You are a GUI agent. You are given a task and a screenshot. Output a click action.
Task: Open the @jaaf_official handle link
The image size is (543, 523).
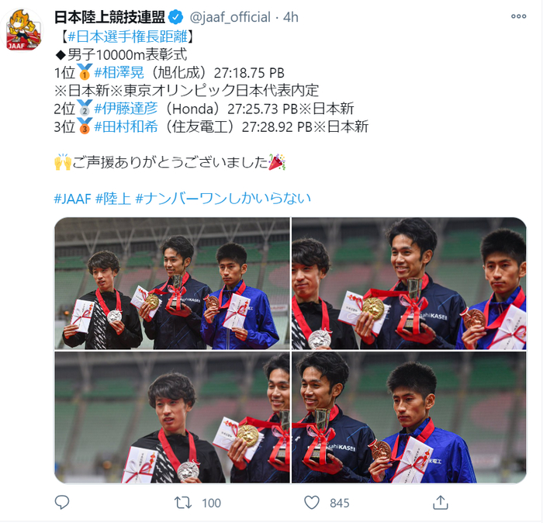tap(230, 17)
